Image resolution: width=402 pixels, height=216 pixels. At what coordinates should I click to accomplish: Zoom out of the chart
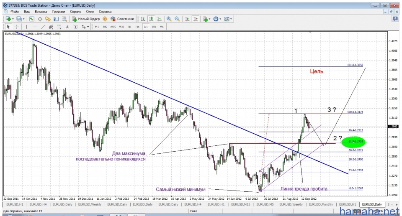click(x=177, y=19)
